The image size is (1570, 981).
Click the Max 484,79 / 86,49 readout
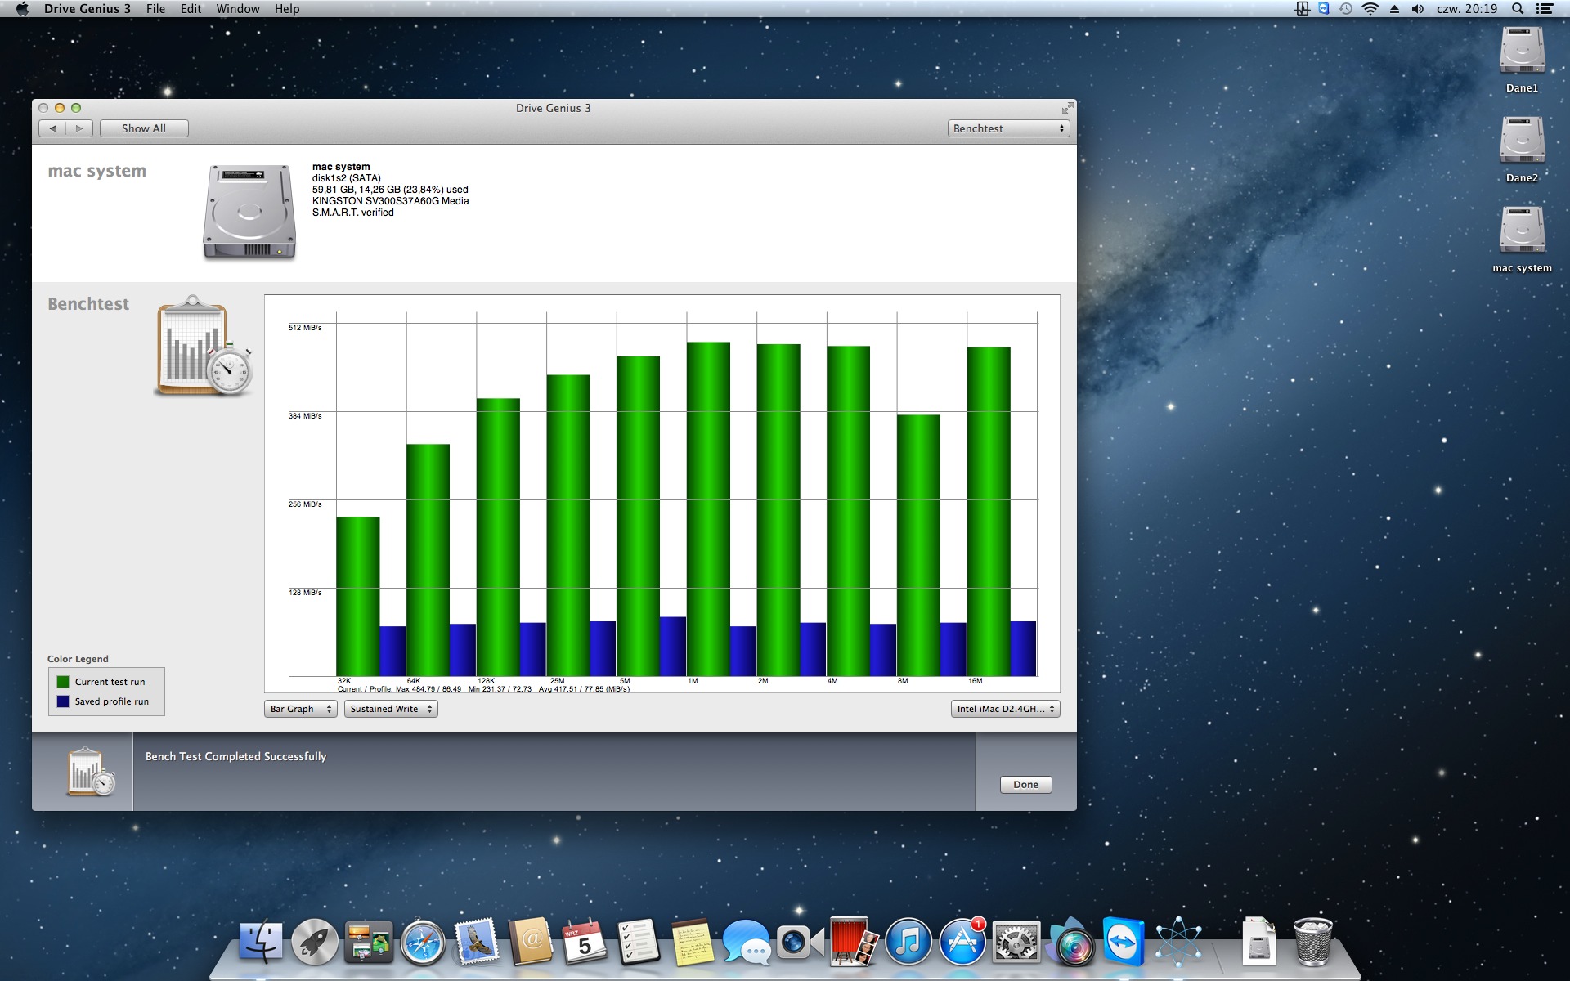[x=428, y=689]
